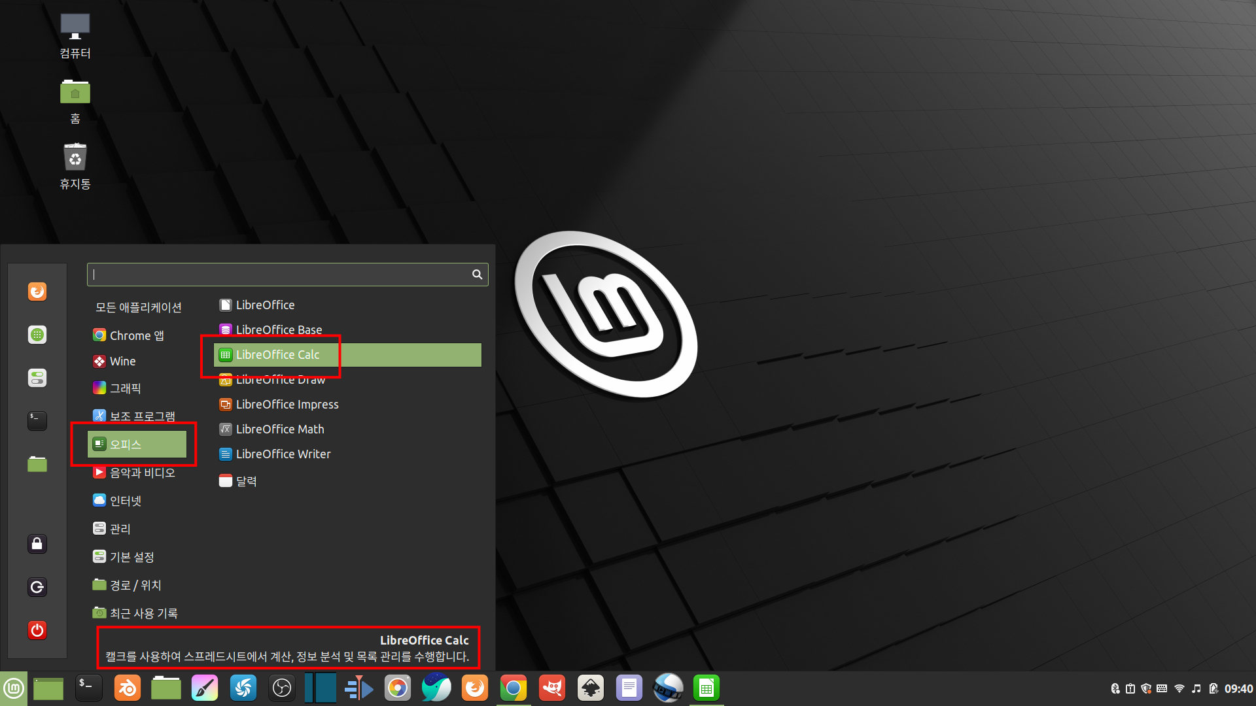The width and height of the screenshot is (1256, 706).
Task: Select the 홈 folder desktop icon
Action: pos(75,102)
